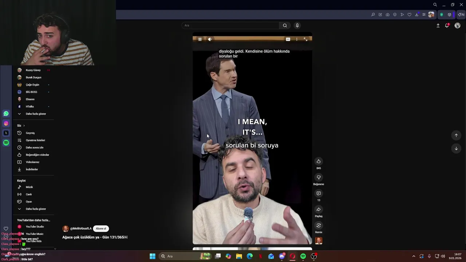Open the YouTube account avatar menu
This screenshot has height=262, width=466.
pyautogui.click(x=457, y=25)
